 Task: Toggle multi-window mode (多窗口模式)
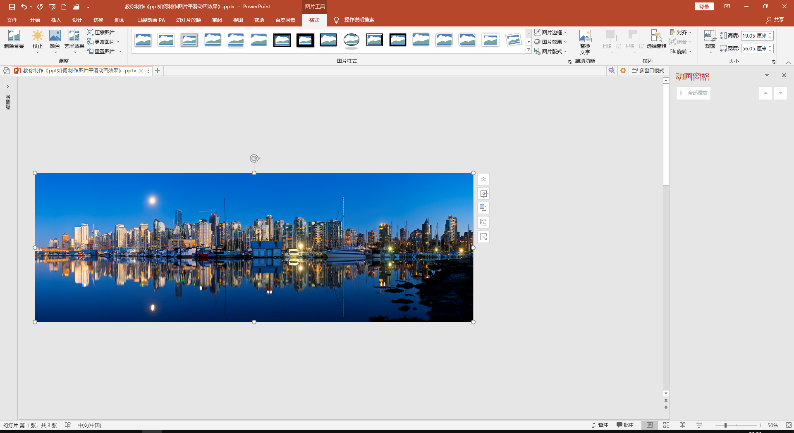point(648,71)
